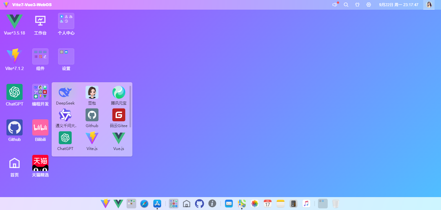
Task: Open the Maps icon in the dock
Action: click(x=242, y=204)
